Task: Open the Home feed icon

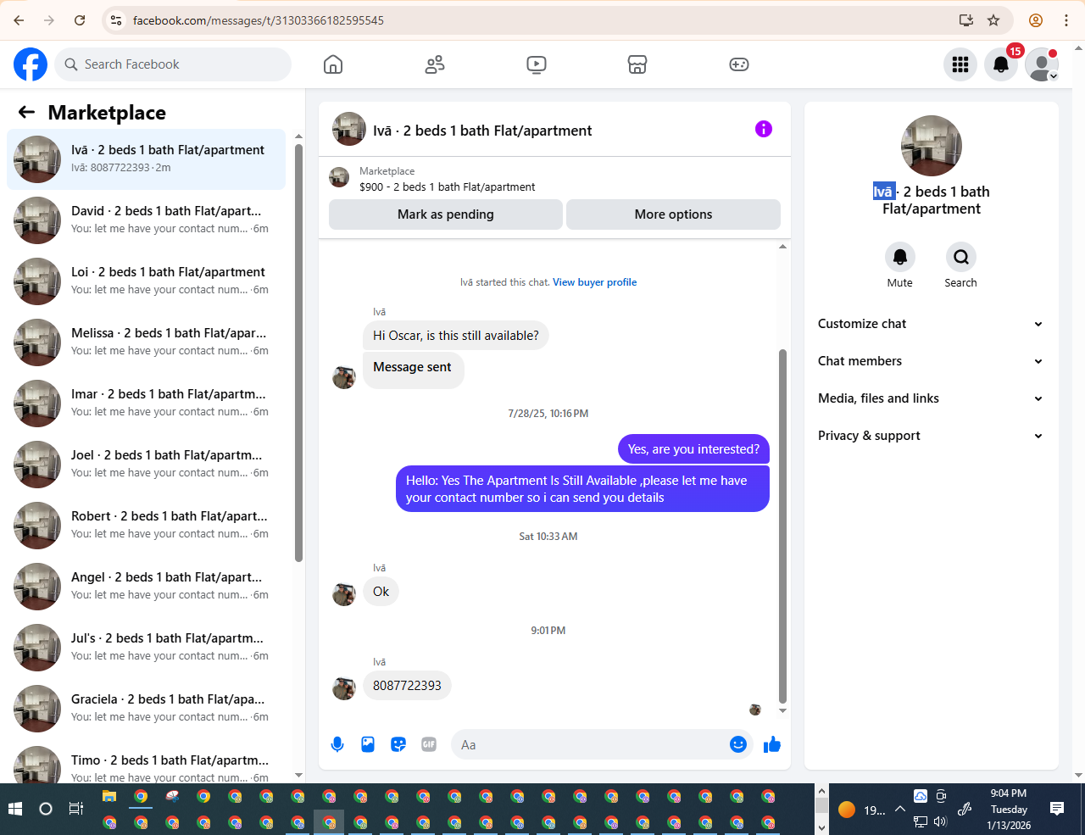Action: 333,64
